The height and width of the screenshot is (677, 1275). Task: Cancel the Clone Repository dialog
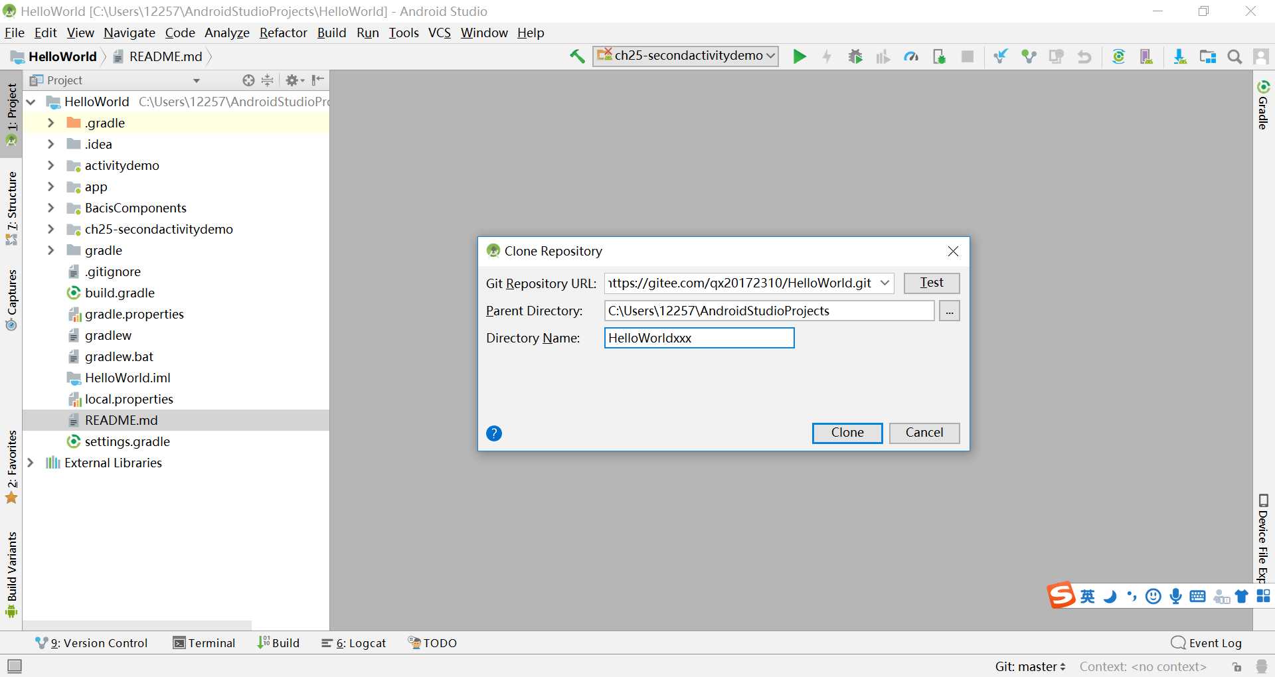(924, 433)
